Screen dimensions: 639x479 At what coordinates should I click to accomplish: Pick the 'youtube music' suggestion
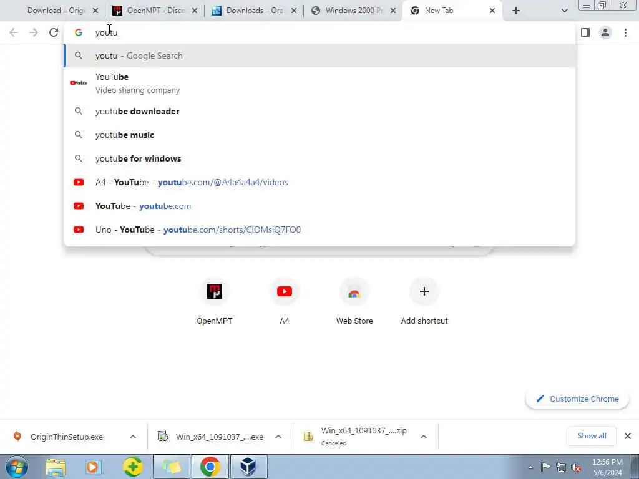[319, 135]
